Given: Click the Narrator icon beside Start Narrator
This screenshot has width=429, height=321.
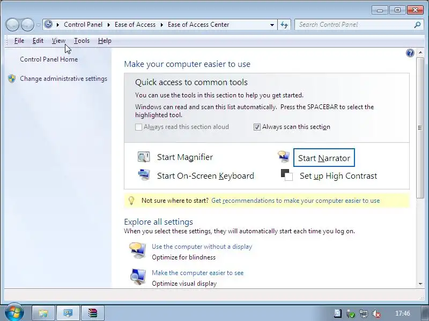Looking at the screenshot, I should pyautogui.click(x=284, y=157).
